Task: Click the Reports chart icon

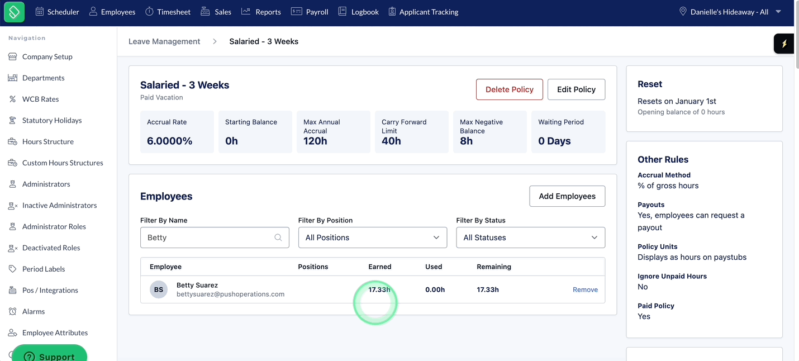Action: (246, 11)
